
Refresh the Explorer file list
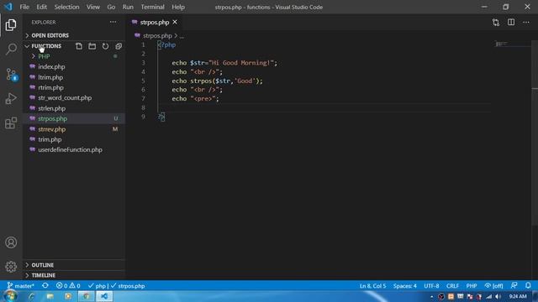(105, 46)
